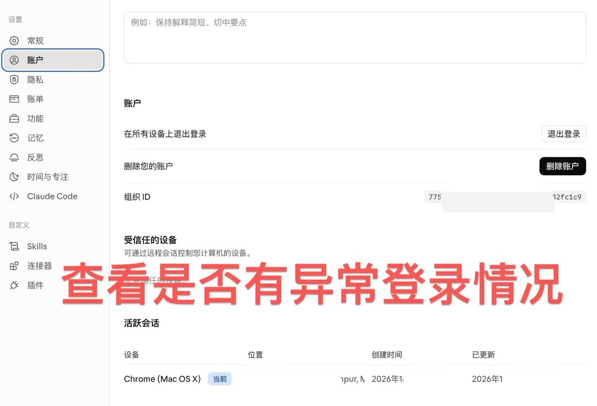Image resolution: width=597 pixels, height=406 pixels.
Task: Click the 退出登录 button
Action: click(x=564, y=134)
